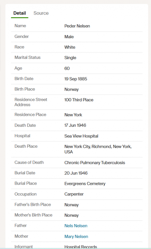
Task: Switch to the Source tab
Action: click(x=41, y=13)
